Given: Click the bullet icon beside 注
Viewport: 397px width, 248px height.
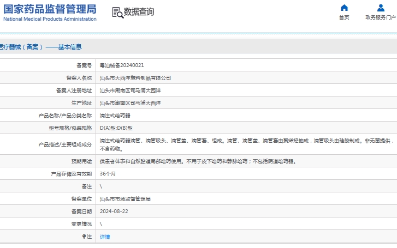Looking at the screenshot, I should (x=84, y=237).
